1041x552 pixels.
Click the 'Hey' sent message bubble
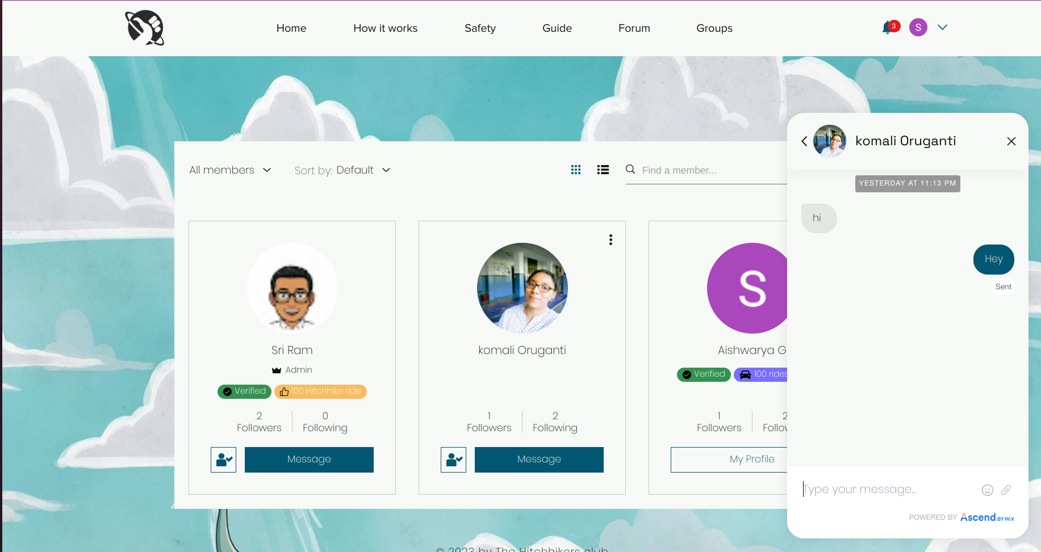tap(994, 259)
